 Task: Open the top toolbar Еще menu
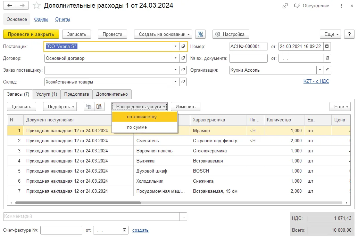(331, 34)
